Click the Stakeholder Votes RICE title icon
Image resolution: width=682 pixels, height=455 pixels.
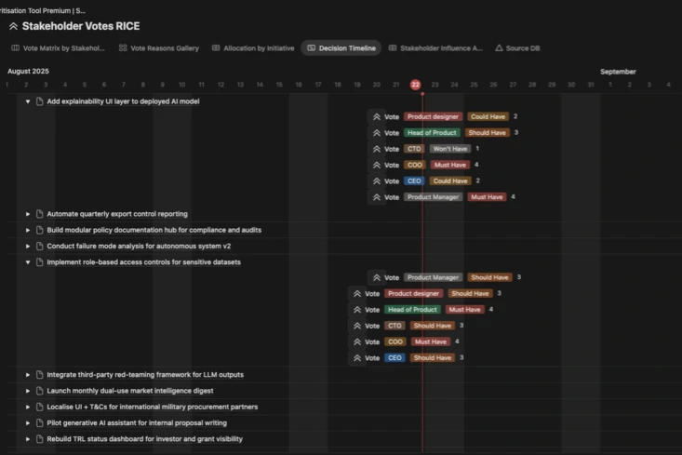point(13,26)
